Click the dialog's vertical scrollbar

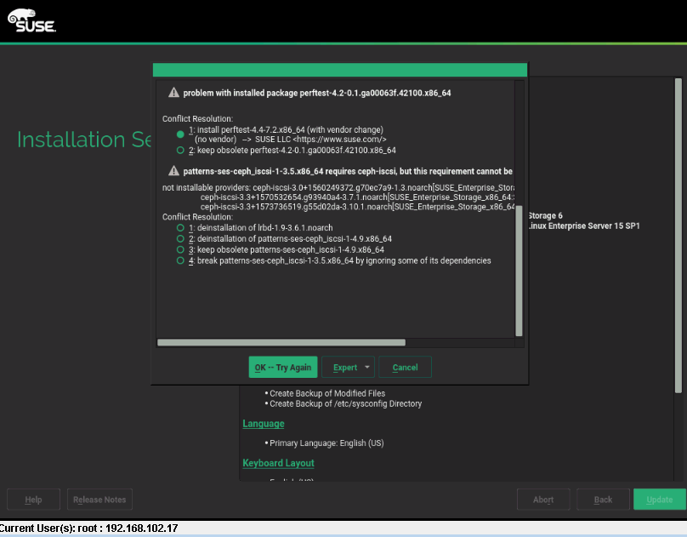click(520, 268)
